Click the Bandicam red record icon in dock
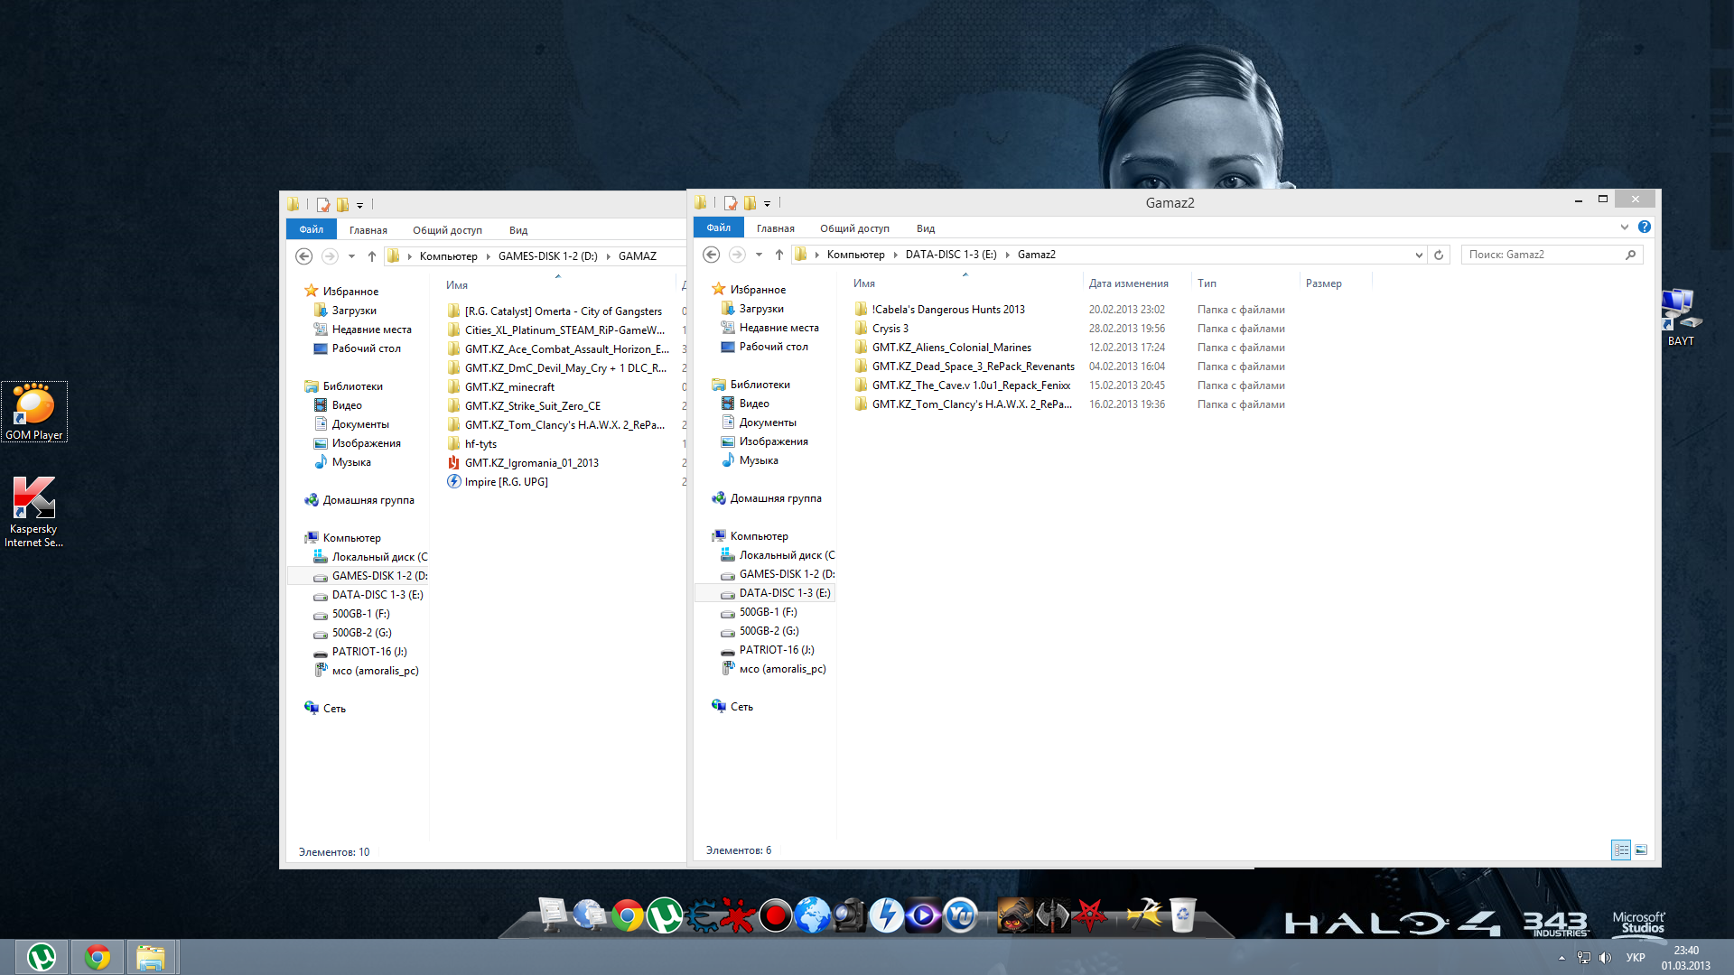The image size is (1734, 975). [775, 915]
